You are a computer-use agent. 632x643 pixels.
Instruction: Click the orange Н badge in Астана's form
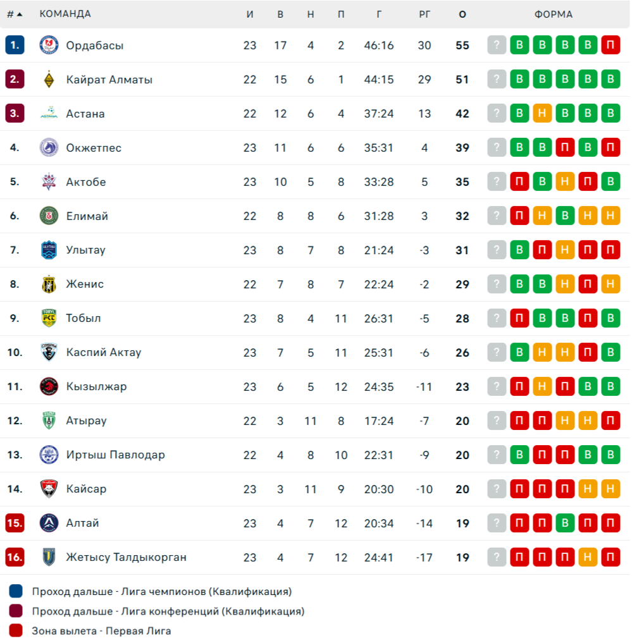click(542, 113)
